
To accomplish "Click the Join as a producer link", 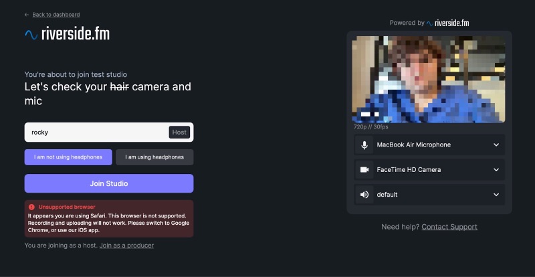I will coord(126,246).
